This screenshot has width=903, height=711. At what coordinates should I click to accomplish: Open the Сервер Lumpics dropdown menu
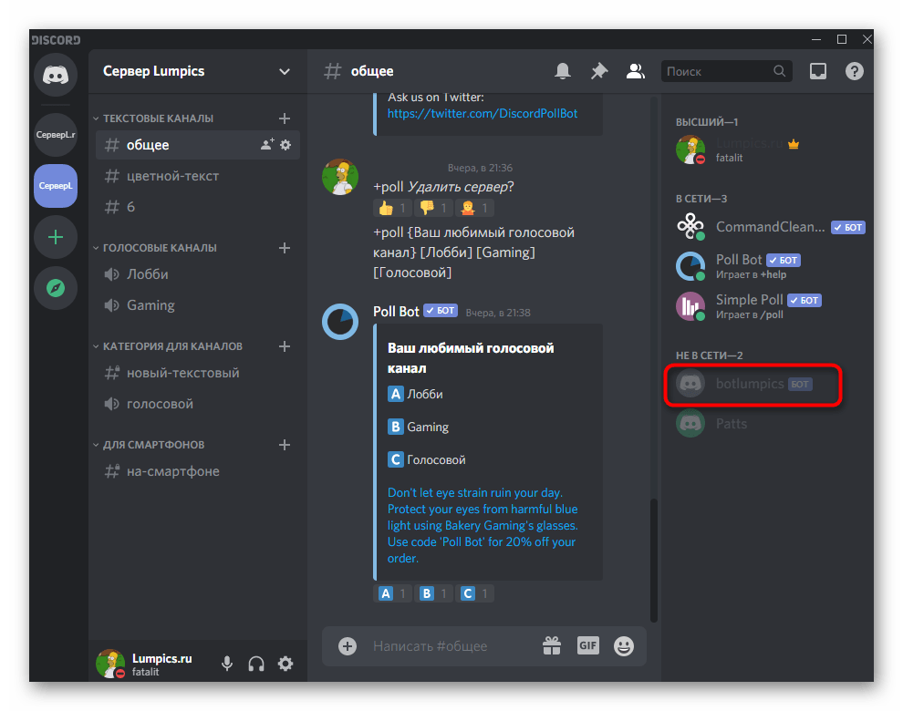(x=285, y=71)
